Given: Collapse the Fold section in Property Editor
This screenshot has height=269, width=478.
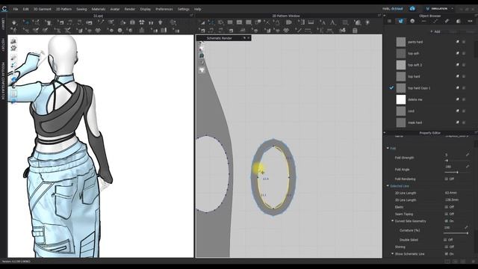Looking at the screenshot, I should [x=388, y=148].
